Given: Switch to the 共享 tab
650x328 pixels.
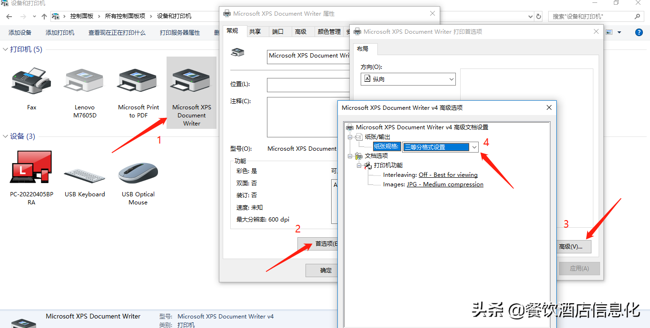Looking at the screenshot, I should click(x=255, y=32).
